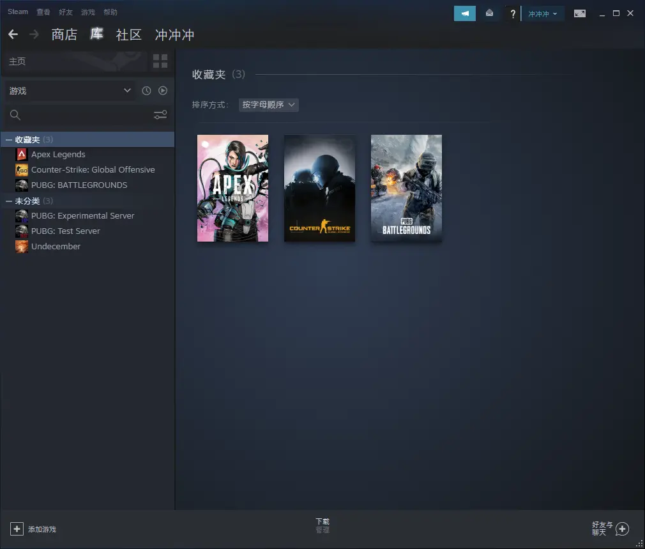Open 按字母顺序 sort dropdown

click(x=269, y=105)
